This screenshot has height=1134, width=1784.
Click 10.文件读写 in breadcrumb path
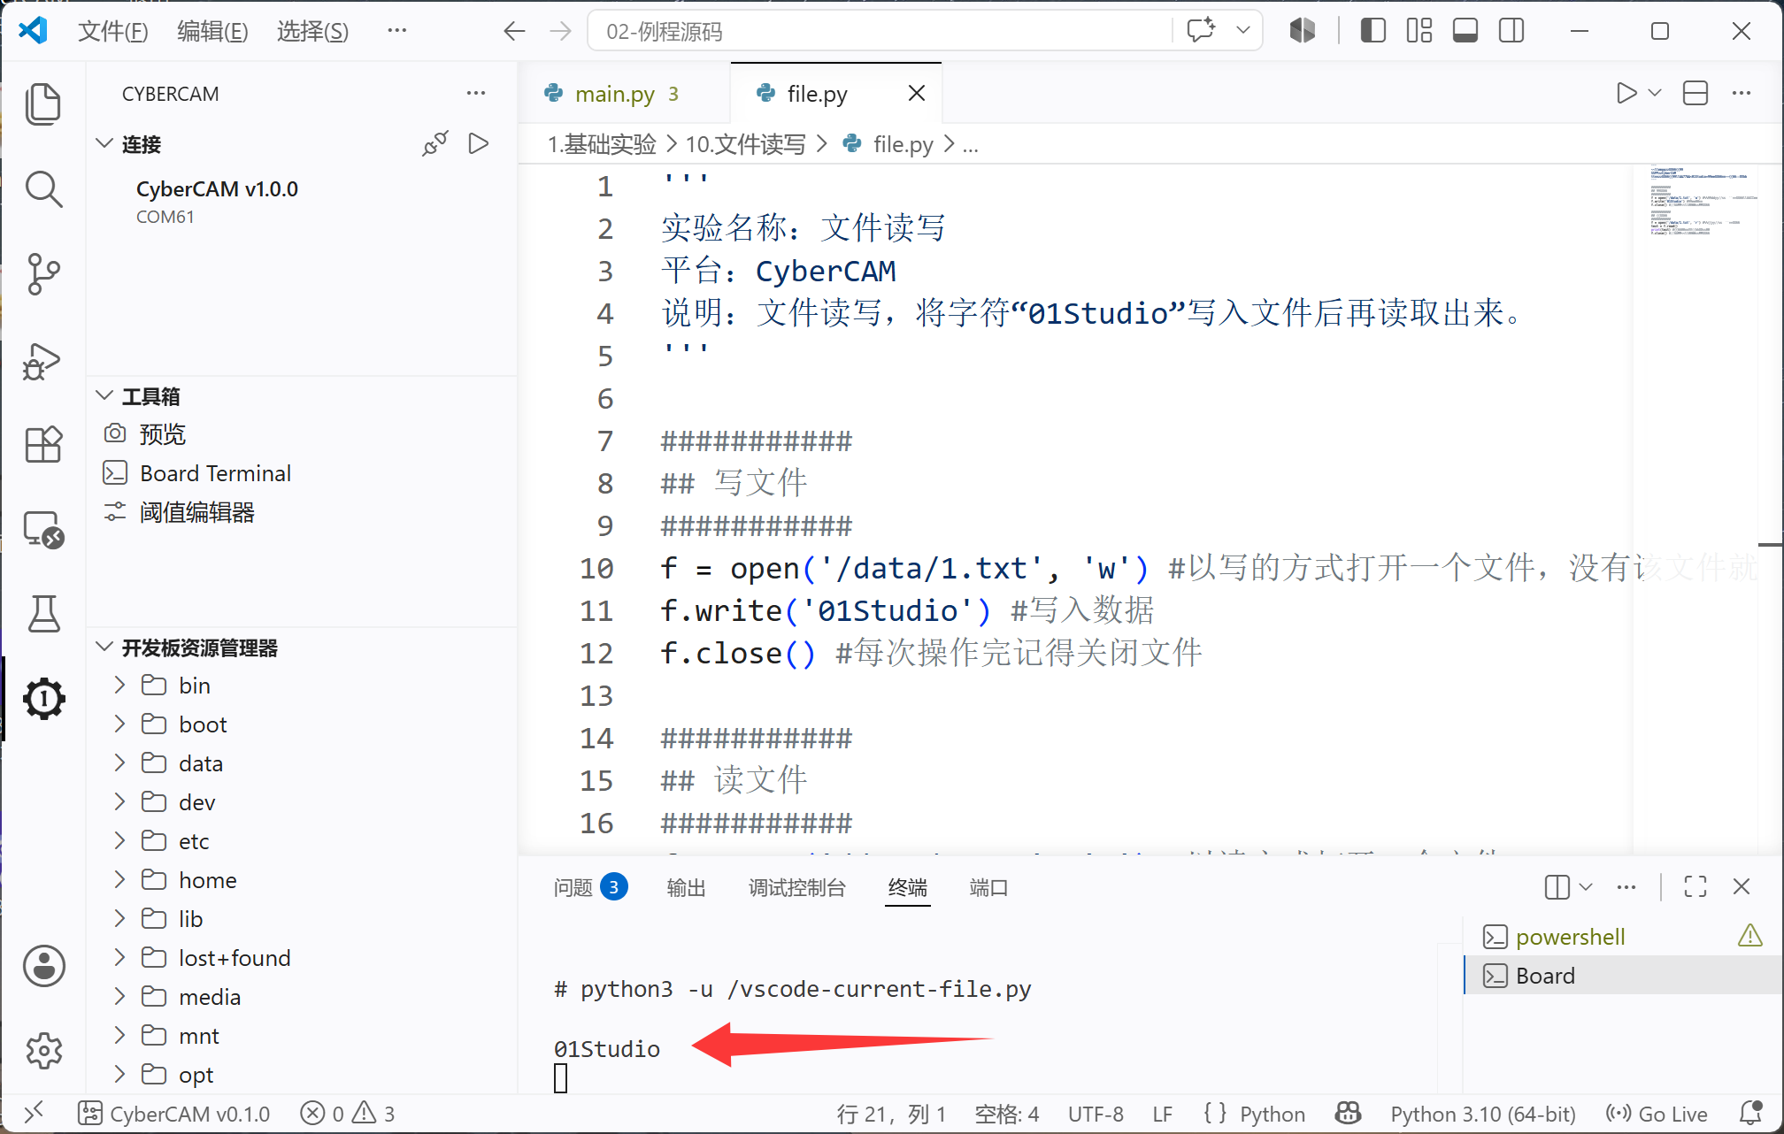pos(745,143)
